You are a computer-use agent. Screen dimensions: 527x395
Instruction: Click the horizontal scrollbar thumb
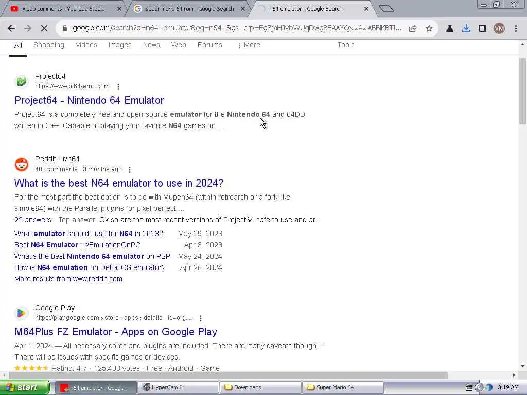[x=228, y=375]
